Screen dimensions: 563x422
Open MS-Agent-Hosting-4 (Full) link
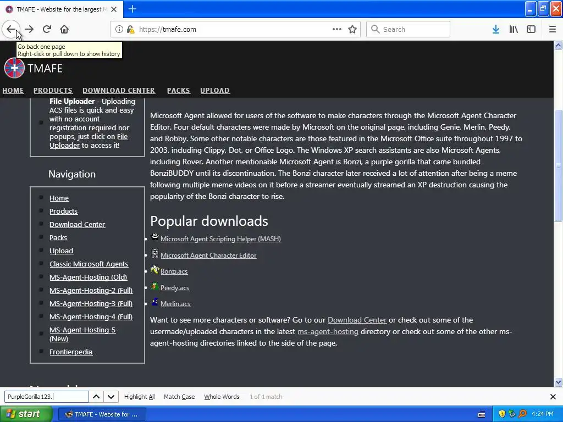point(91,317)
